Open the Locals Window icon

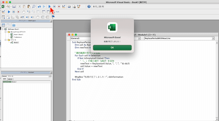coord(44,12)
